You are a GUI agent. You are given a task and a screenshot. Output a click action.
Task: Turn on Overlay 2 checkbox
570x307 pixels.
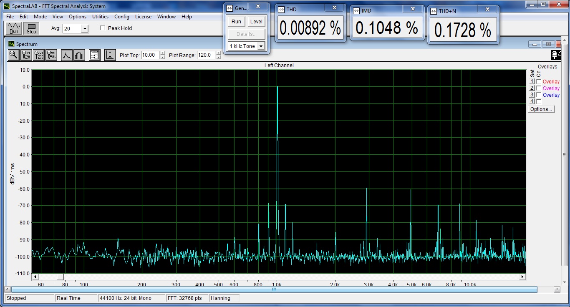tap(539, 88)
